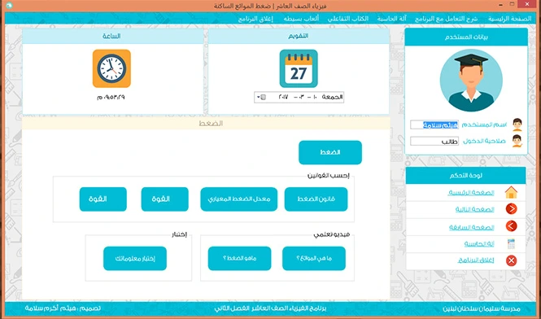Open الكتاب التفاعلي menu
This screenshot has width=541, height=319.
click(348, 19)
